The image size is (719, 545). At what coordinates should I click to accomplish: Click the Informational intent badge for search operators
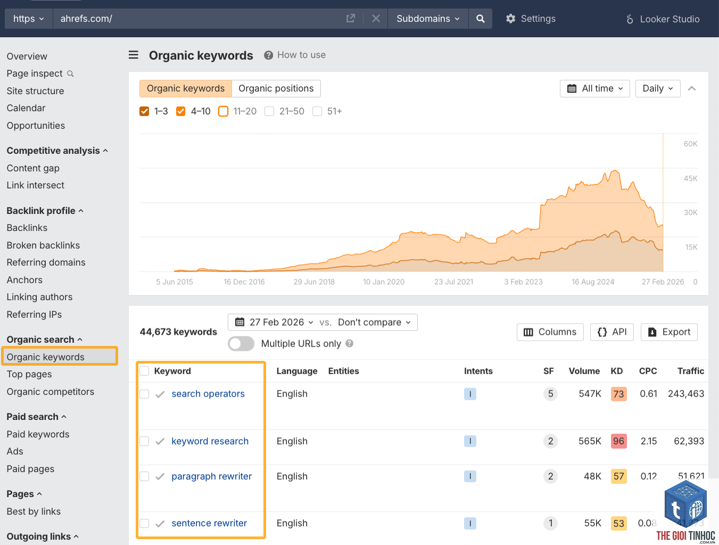click(x=470, y=394)
